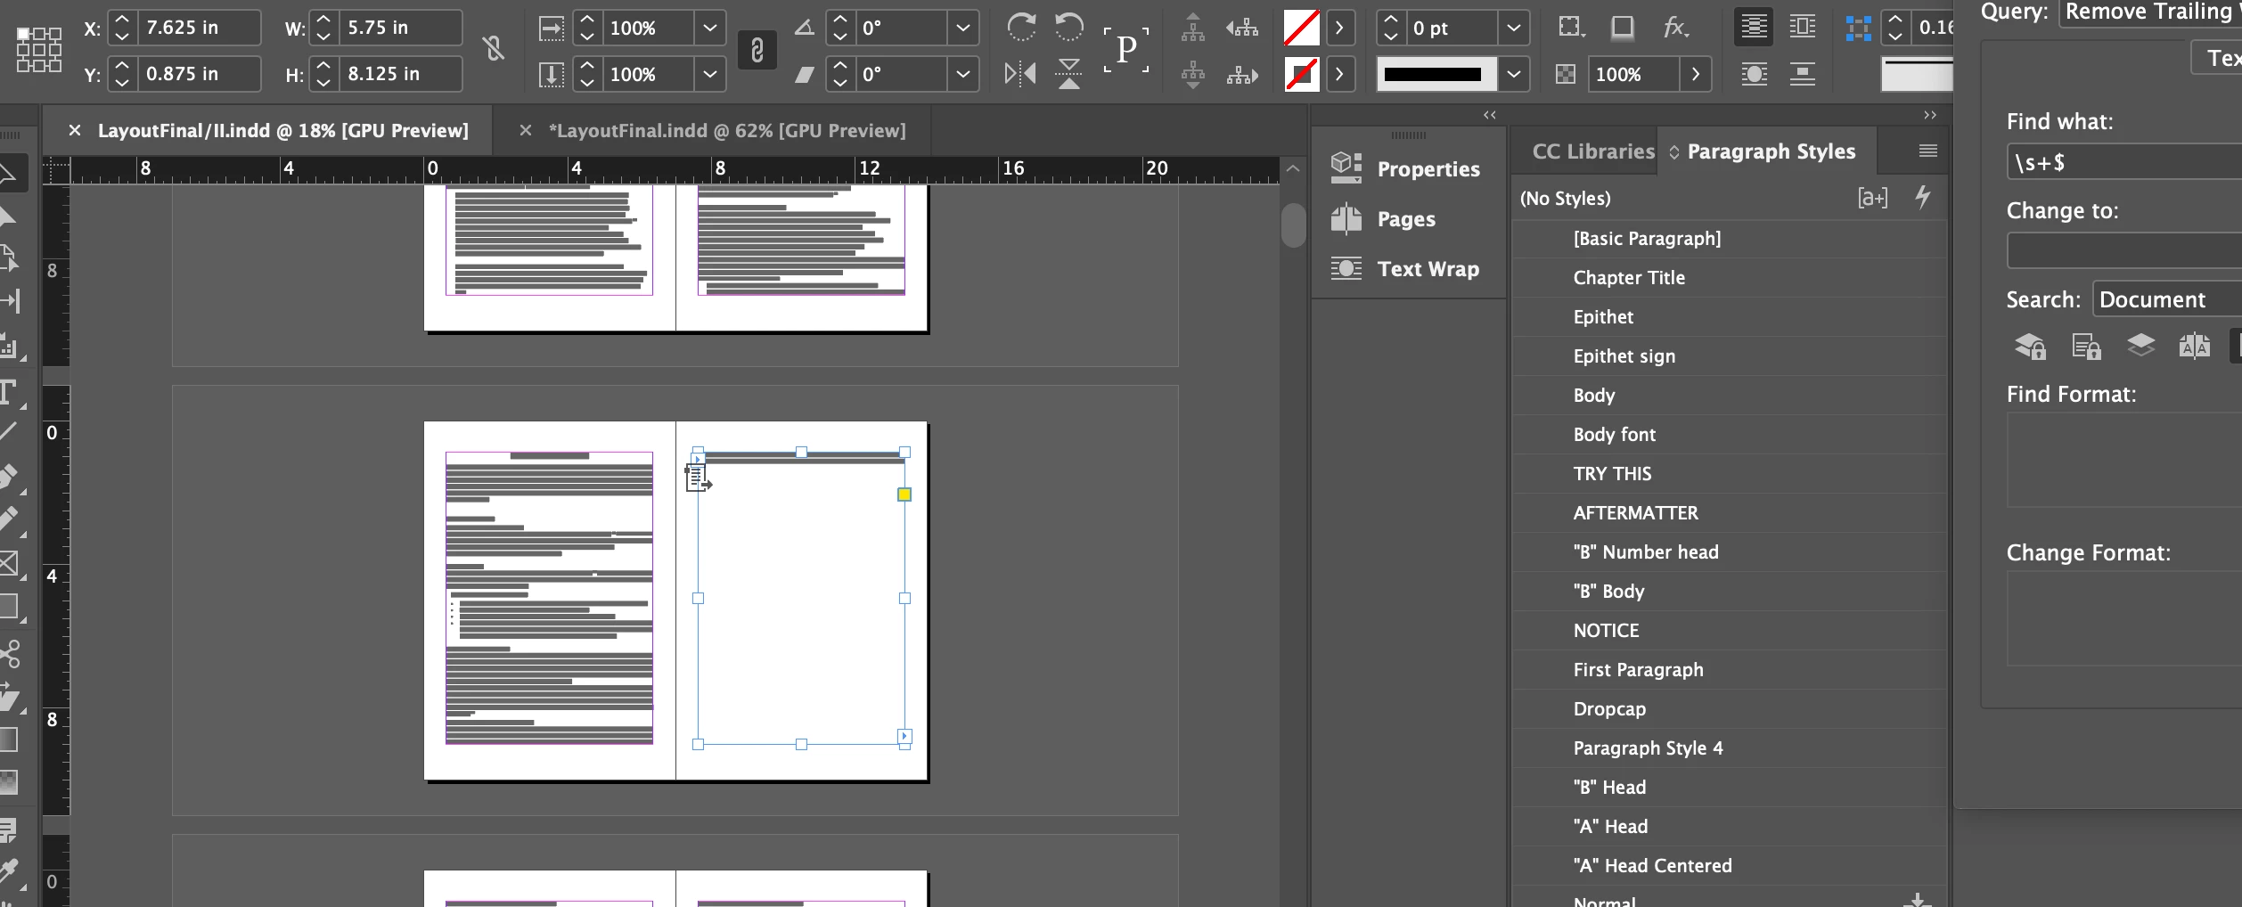Viewport: 2242px width, 907px height.
Task: Close the *LayoutFinal.indd document tab
Action: [526, 131]
